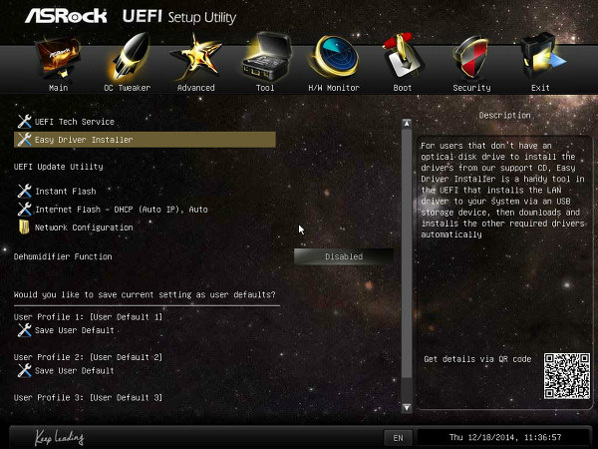Switch to the Boot tab label
The width and height of the screenshot is (598, 449).
[403, 88]
